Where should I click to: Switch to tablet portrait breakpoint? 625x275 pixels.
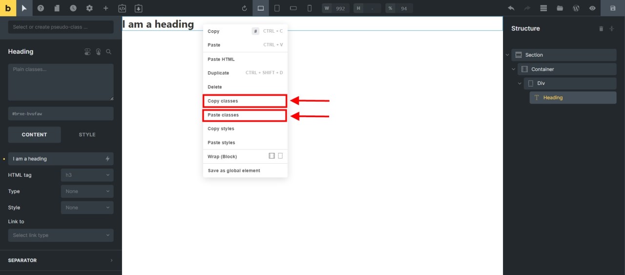[277, 8]
